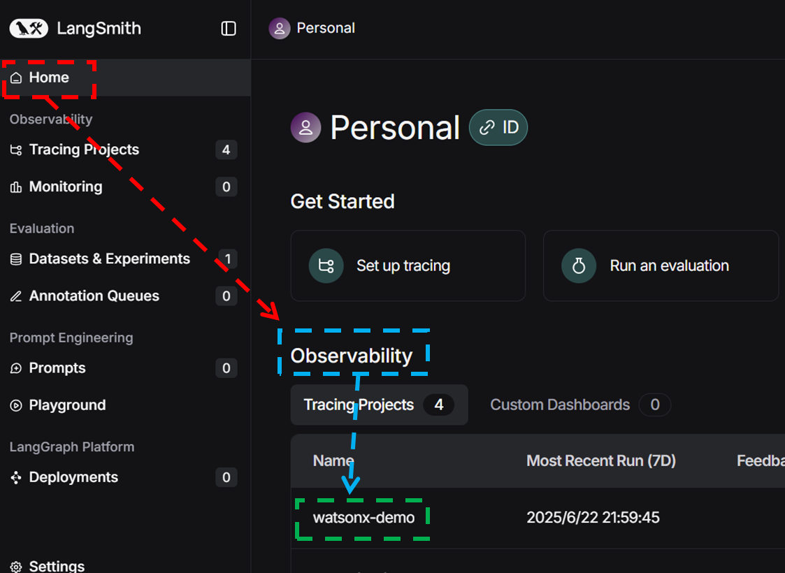Click the Evaluation sidebar section label
This screenshot has height=573, width=785.
coord(42,229)
